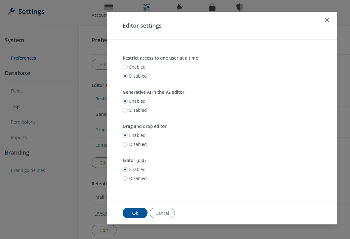Confirm changes with the Ok button

tap(135, 213)
